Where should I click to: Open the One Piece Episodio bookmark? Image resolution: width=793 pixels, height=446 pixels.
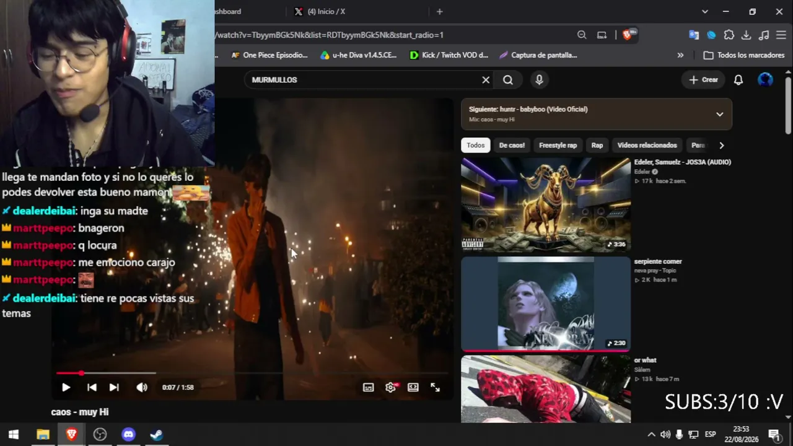(269, 55)
